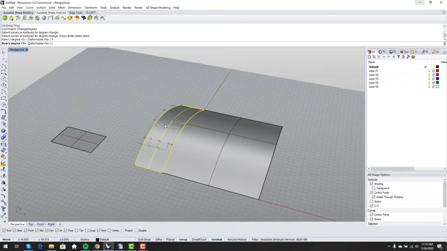Screen dimensions: 447x251
Task: Enable the Transparent surfaces checkbox
Action: click(374, 188)
